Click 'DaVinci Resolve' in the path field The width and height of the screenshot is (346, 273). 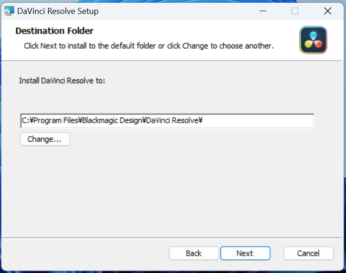point(172,121)
